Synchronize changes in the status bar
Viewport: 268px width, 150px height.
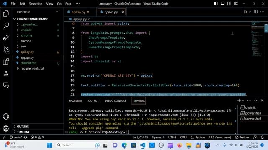26,137
